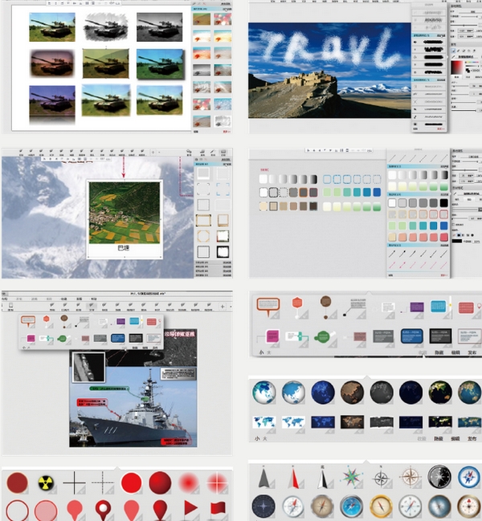Click 编辑 (edit) in the globe panel

(456, 439)
